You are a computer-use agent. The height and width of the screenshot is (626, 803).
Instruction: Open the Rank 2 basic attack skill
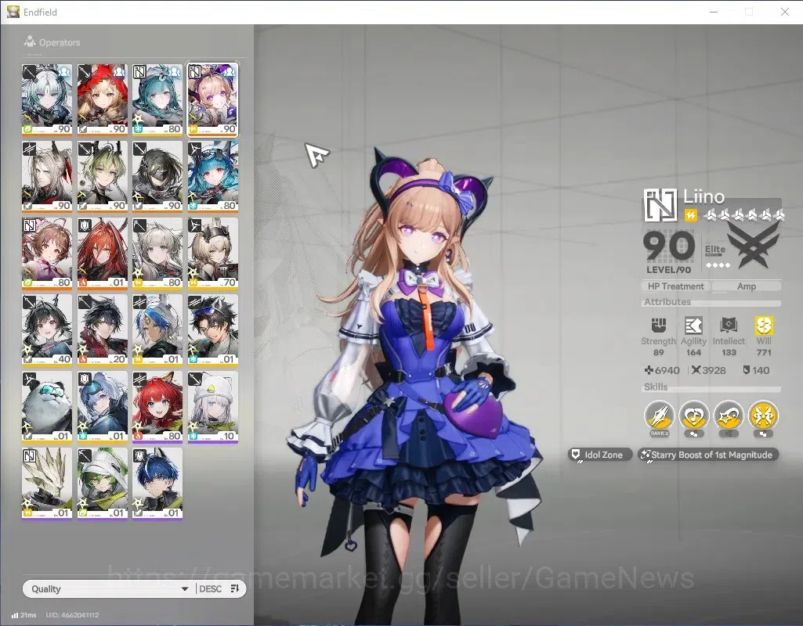click(x=659, y=416)
